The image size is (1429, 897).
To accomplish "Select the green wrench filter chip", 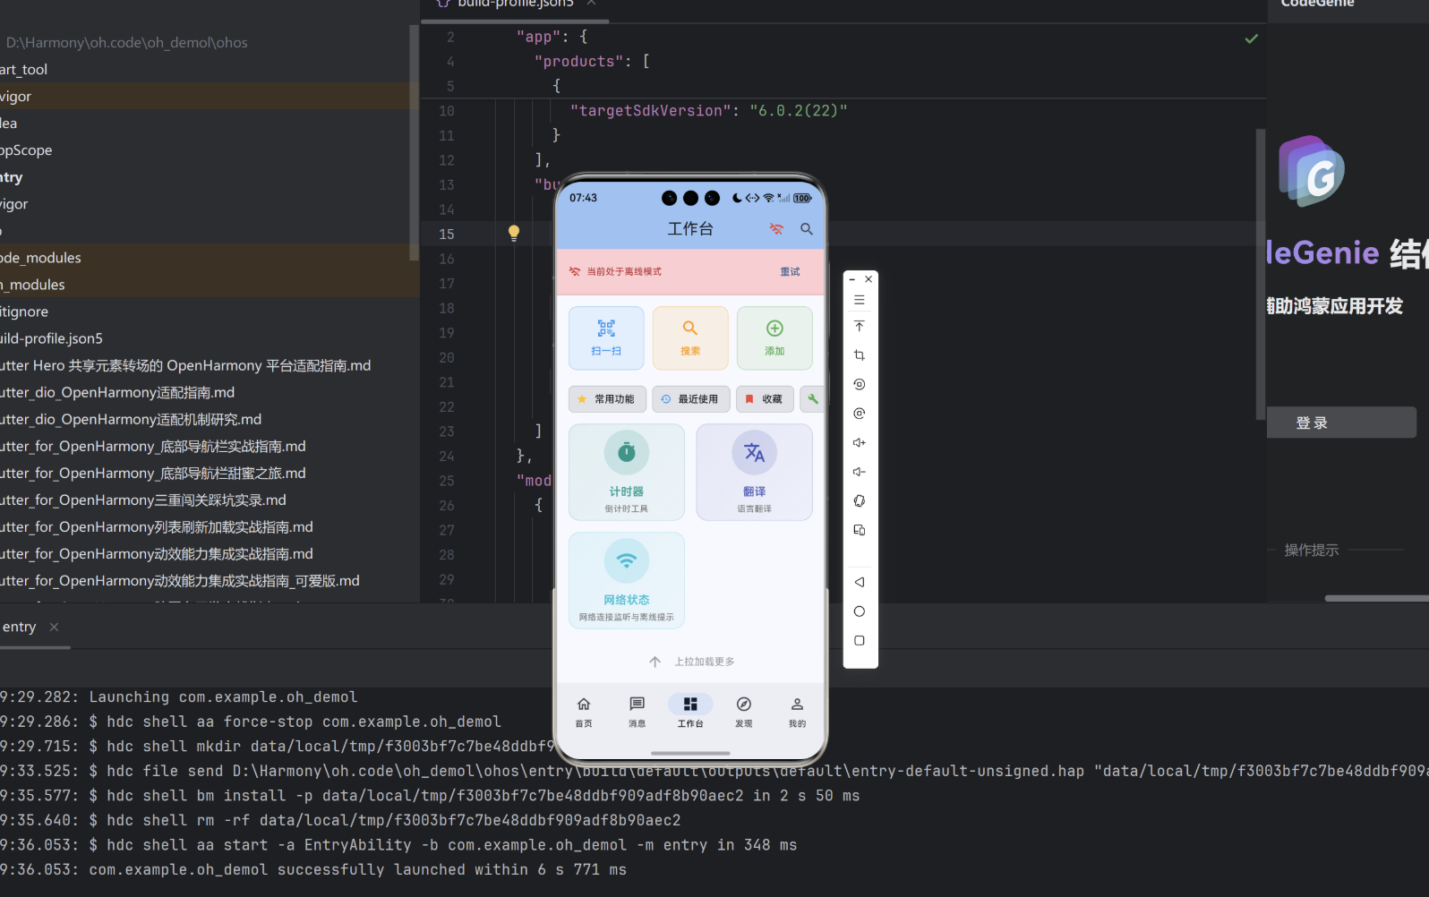I will (x=812, y=399).
